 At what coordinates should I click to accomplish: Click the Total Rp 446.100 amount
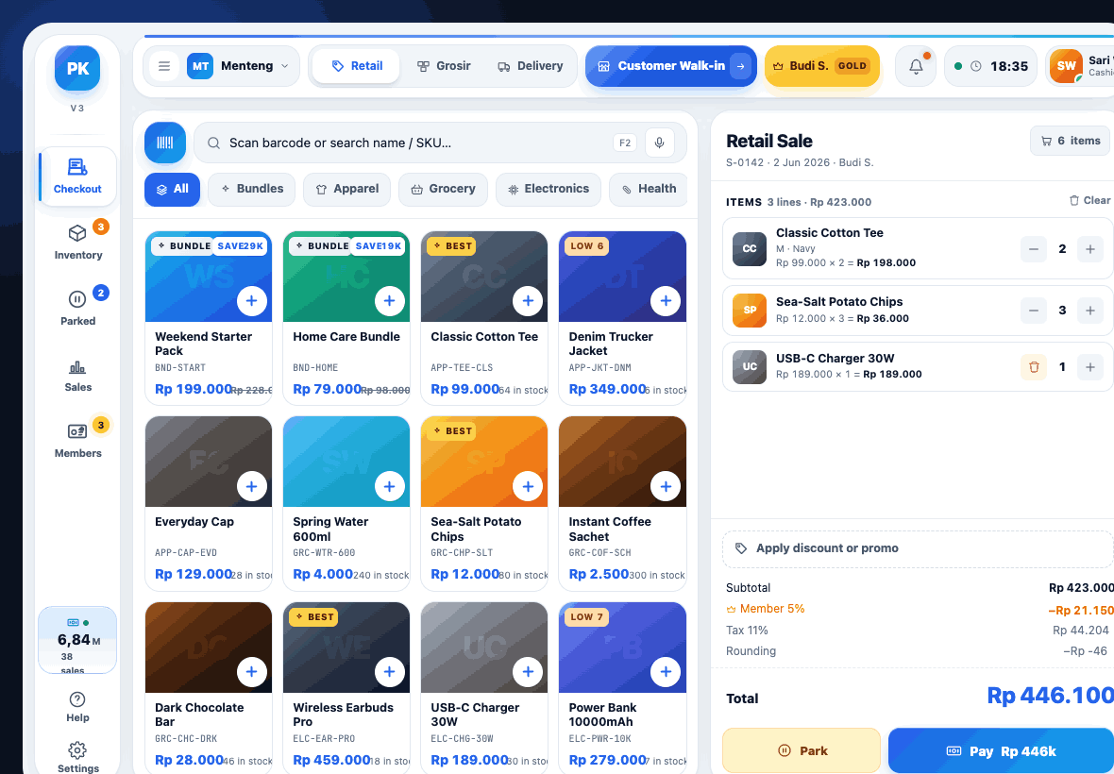point(1051,695)
